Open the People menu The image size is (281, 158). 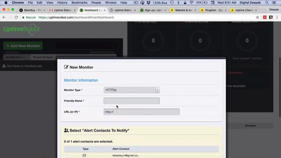[x=96, y=3]
